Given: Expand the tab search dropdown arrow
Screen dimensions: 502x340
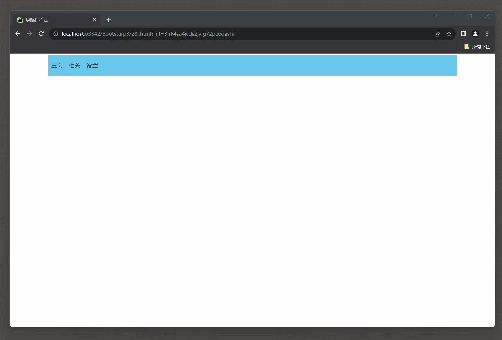Looking at the screenshot, I should click(436, 16).
